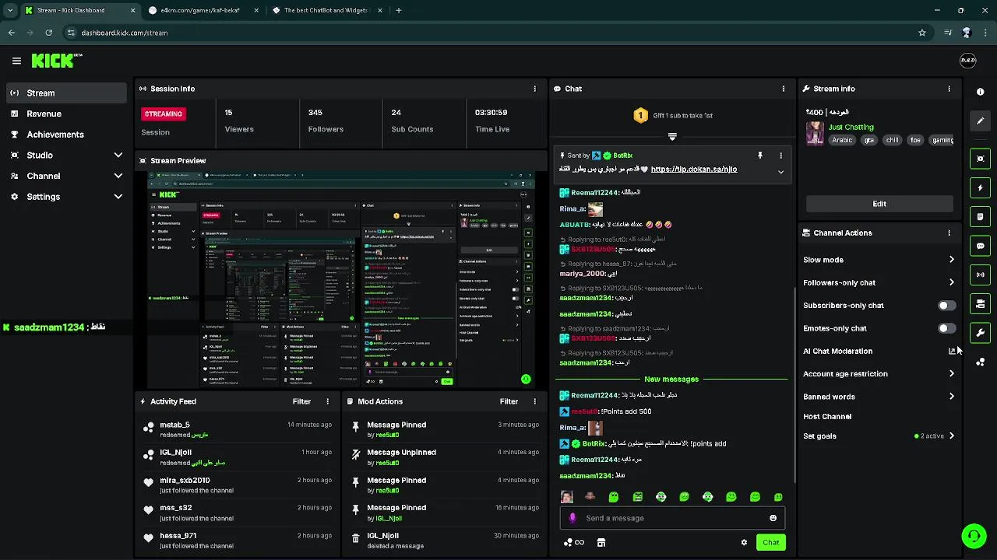Expand the Settings sidebar section
This screenshot has width=997, height=560.
tap(118, 197)
